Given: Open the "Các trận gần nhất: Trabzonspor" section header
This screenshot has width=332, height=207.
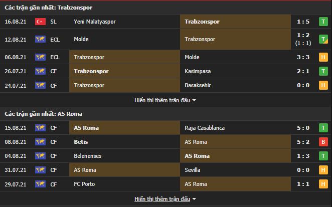Looking at the screenshot, I should (49, 8).
